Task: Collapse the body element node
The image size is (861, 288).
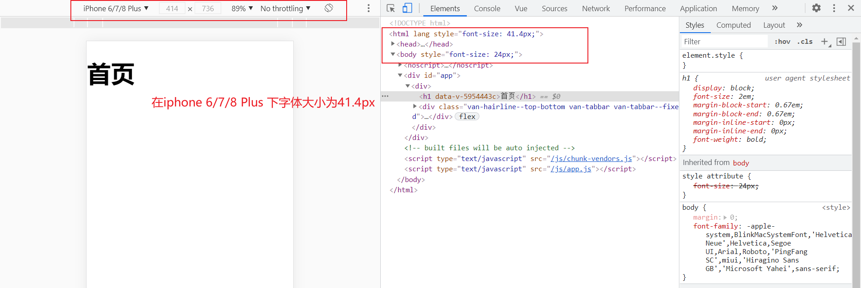Action: point(393,54)
